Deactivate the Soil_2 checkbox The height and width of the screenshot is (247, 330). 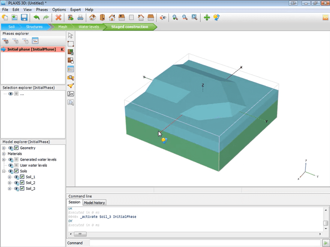coord(22,183)
